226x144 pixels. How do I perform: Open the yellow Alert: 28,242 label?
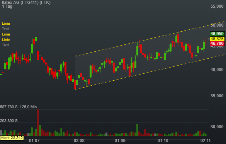point(12,138)
